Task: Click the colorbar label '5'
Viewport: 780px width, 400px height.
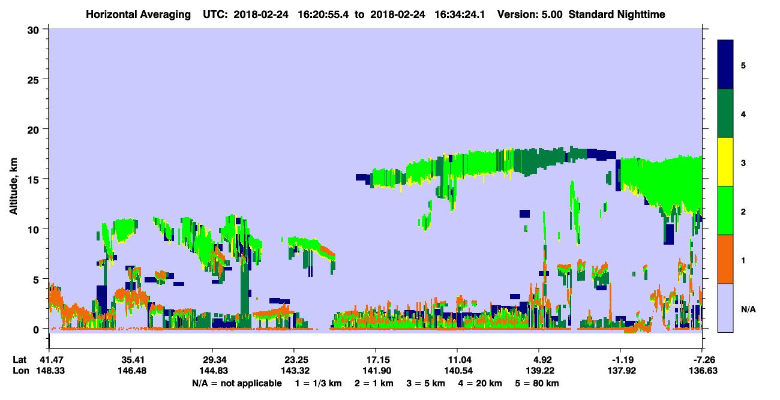Action: click(743, 65)
